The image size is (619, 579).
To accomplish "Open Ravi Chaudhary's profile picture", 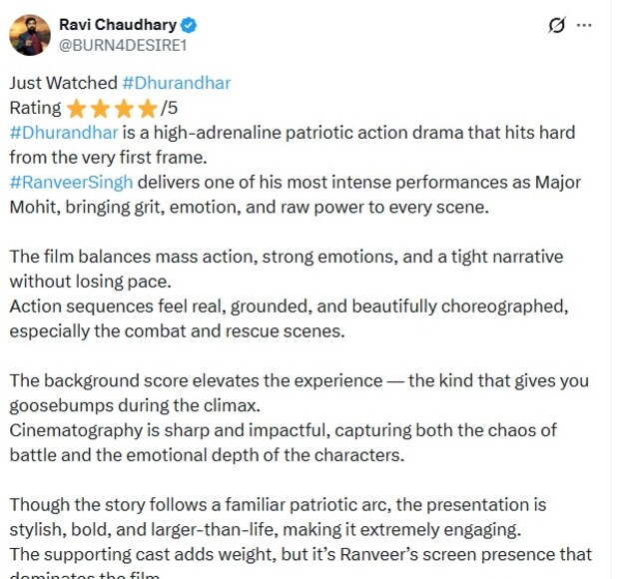I will point(30,35).
